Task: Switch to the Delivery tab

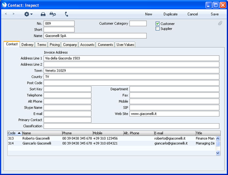Action: click(x=27, y=44)
